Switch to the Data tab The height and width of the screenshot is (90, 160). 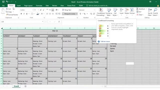[x=47, y=5]
